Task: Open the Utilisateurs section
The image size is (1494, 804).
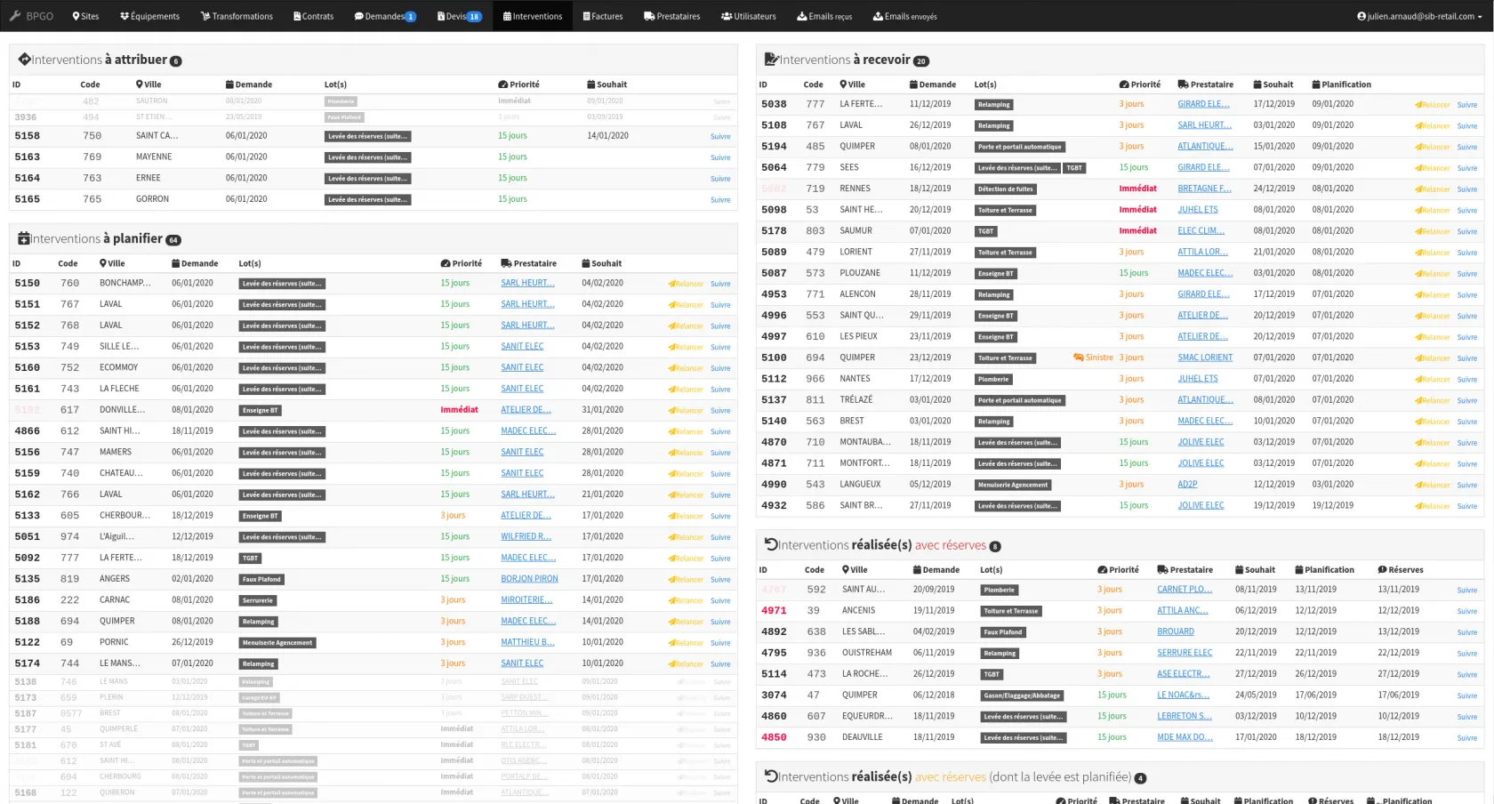Action: coord(748,16)
